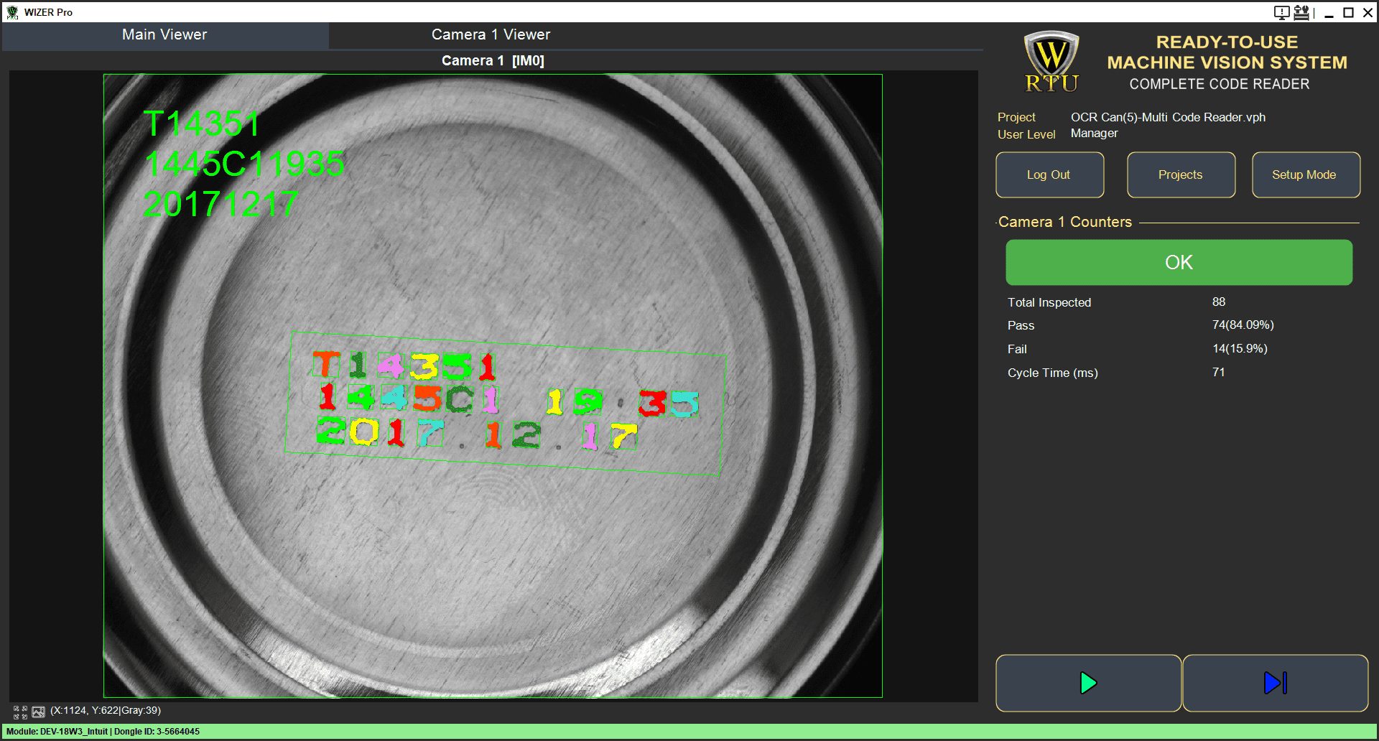Click the monitor alert icon in title bar
This screenshot has width=1379, height=741.
(x=1281, y=12)
